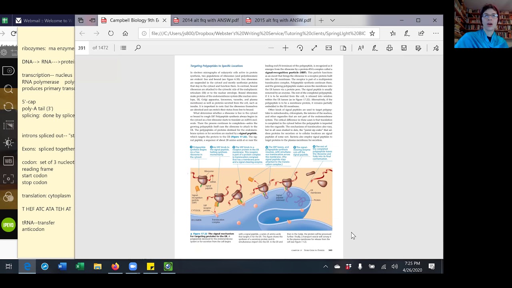Show site information icon in address bar
Viewport: 512px width, 288px height.
(x=144, y=34)
